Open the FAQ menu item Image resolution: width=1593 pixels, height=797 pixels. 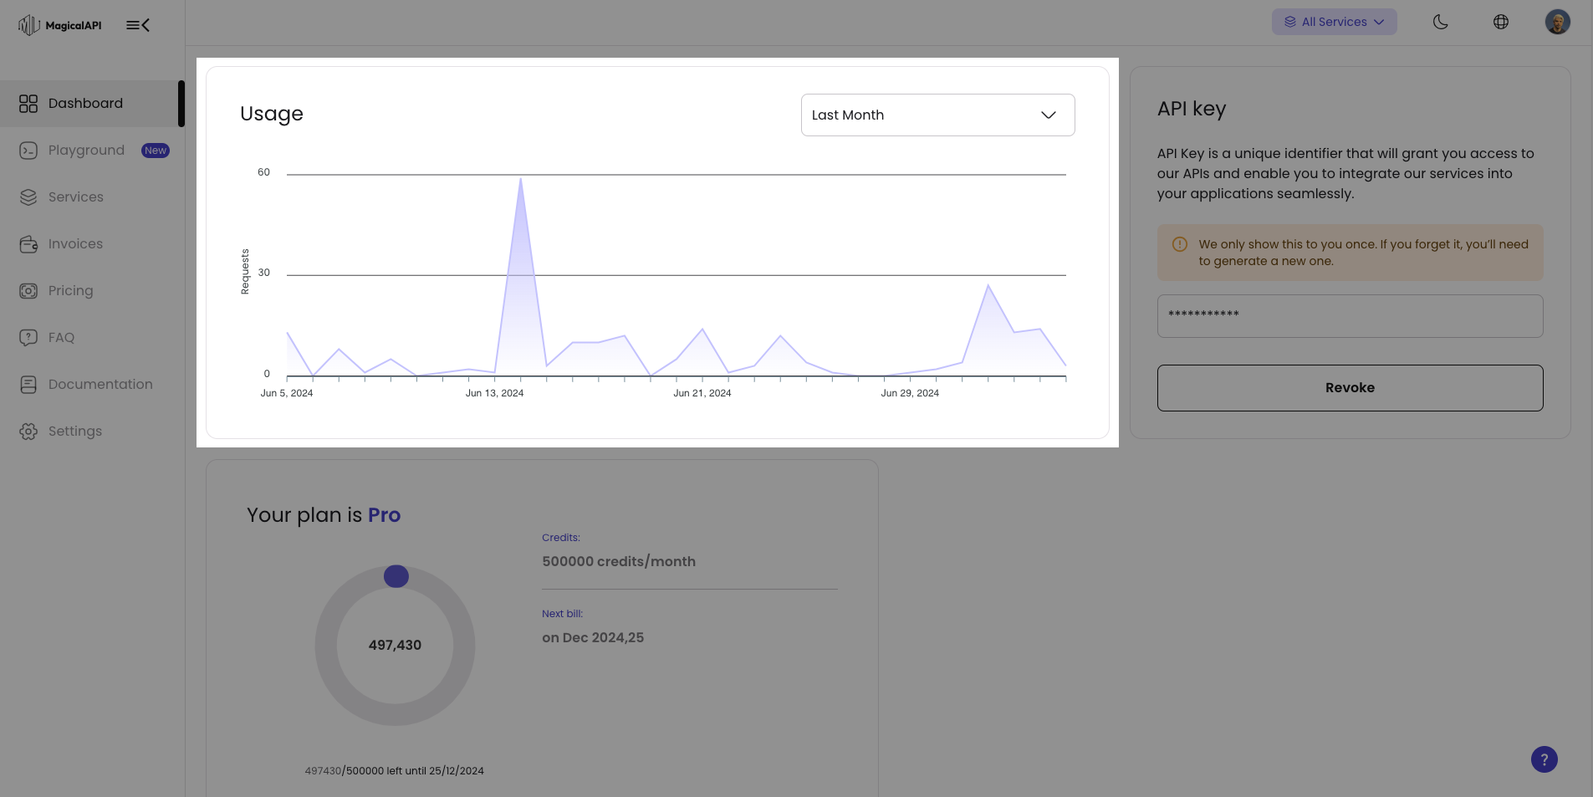point(92,338)
